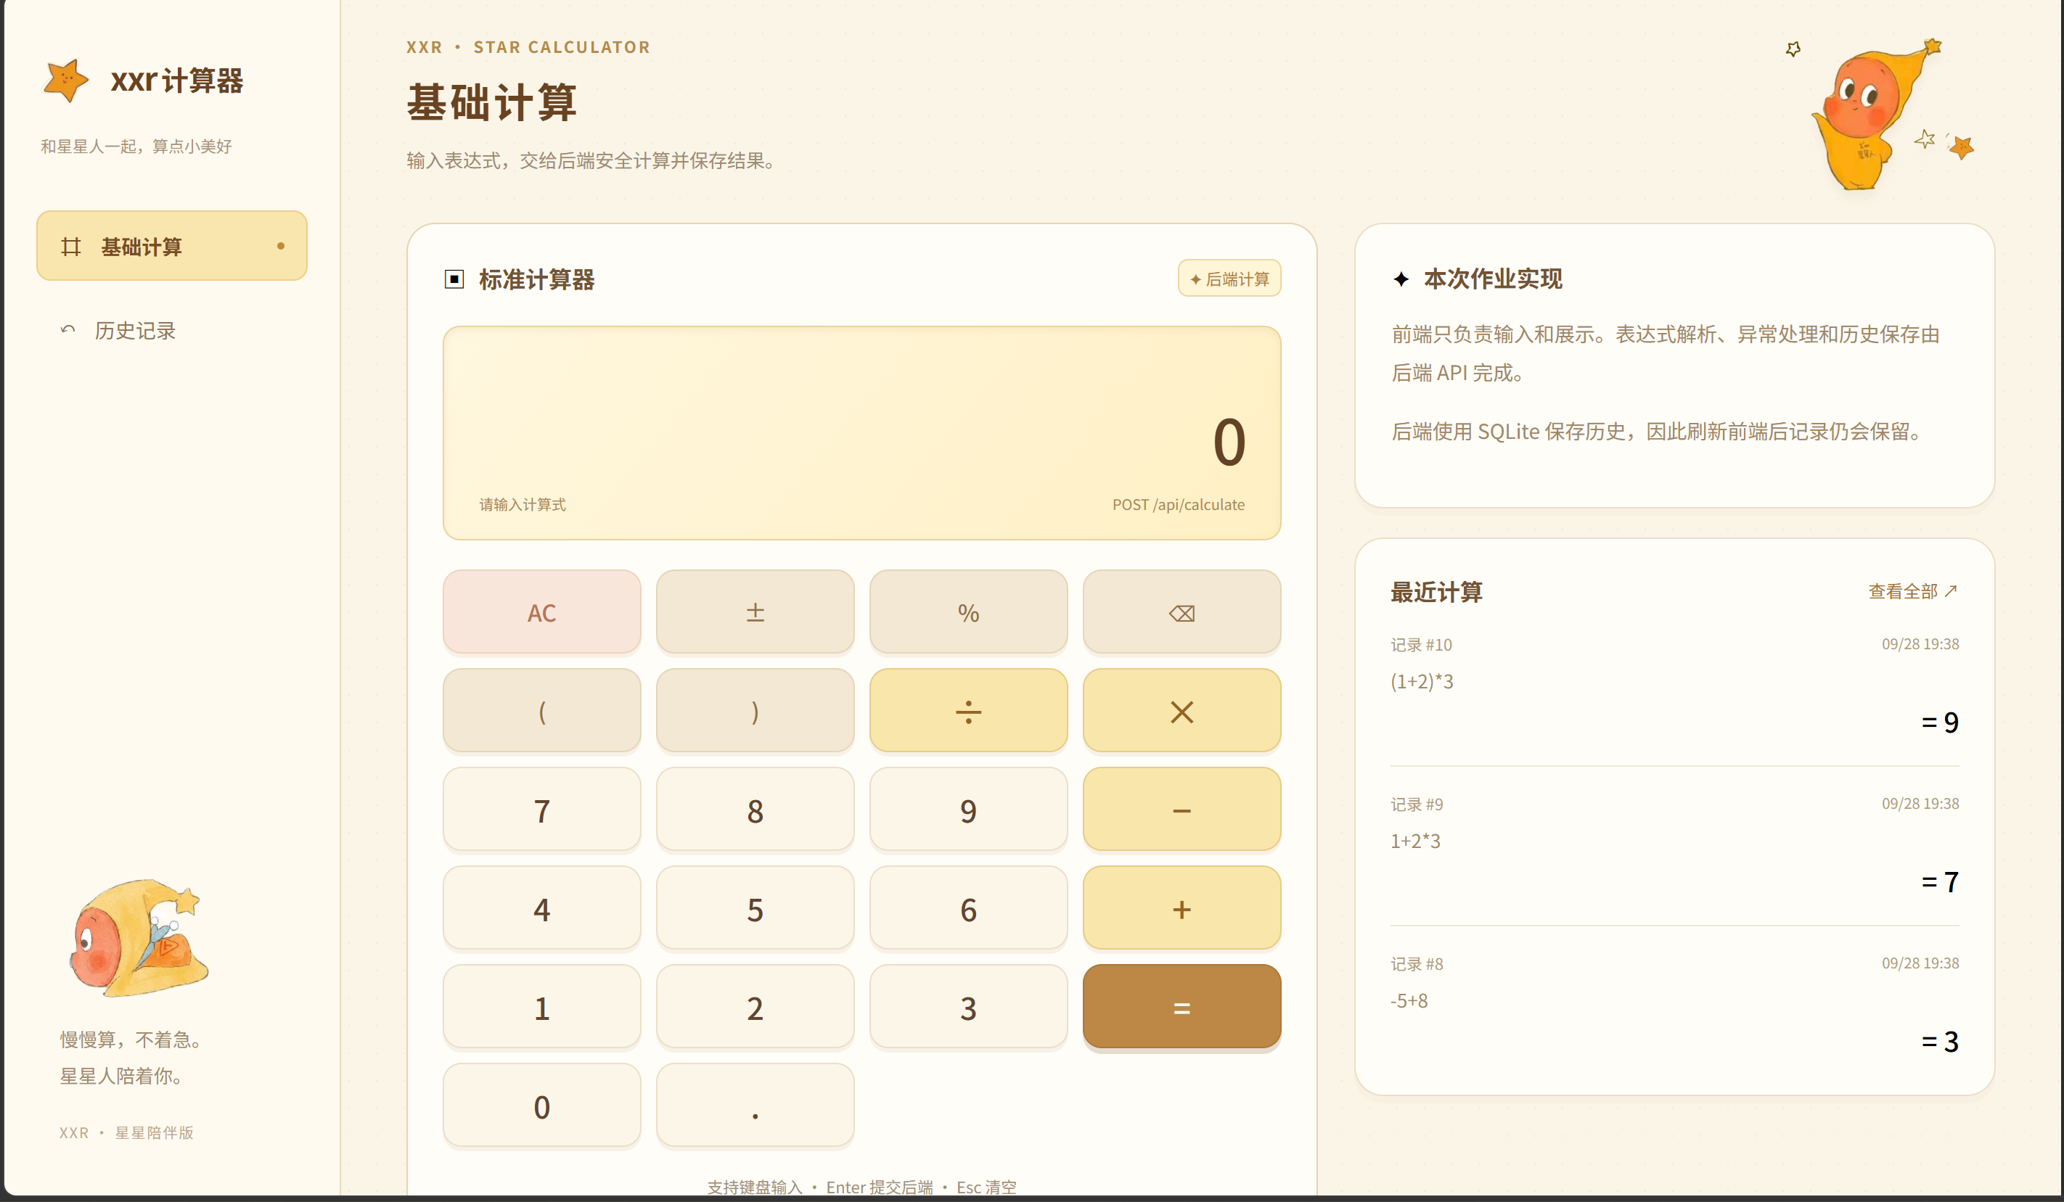
Task: Click the plus-minus sign key
Action: 755,612
